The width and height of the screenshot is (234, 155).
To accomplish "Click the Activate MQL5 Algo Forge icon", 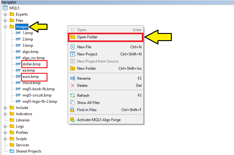I will pos(72,120).
